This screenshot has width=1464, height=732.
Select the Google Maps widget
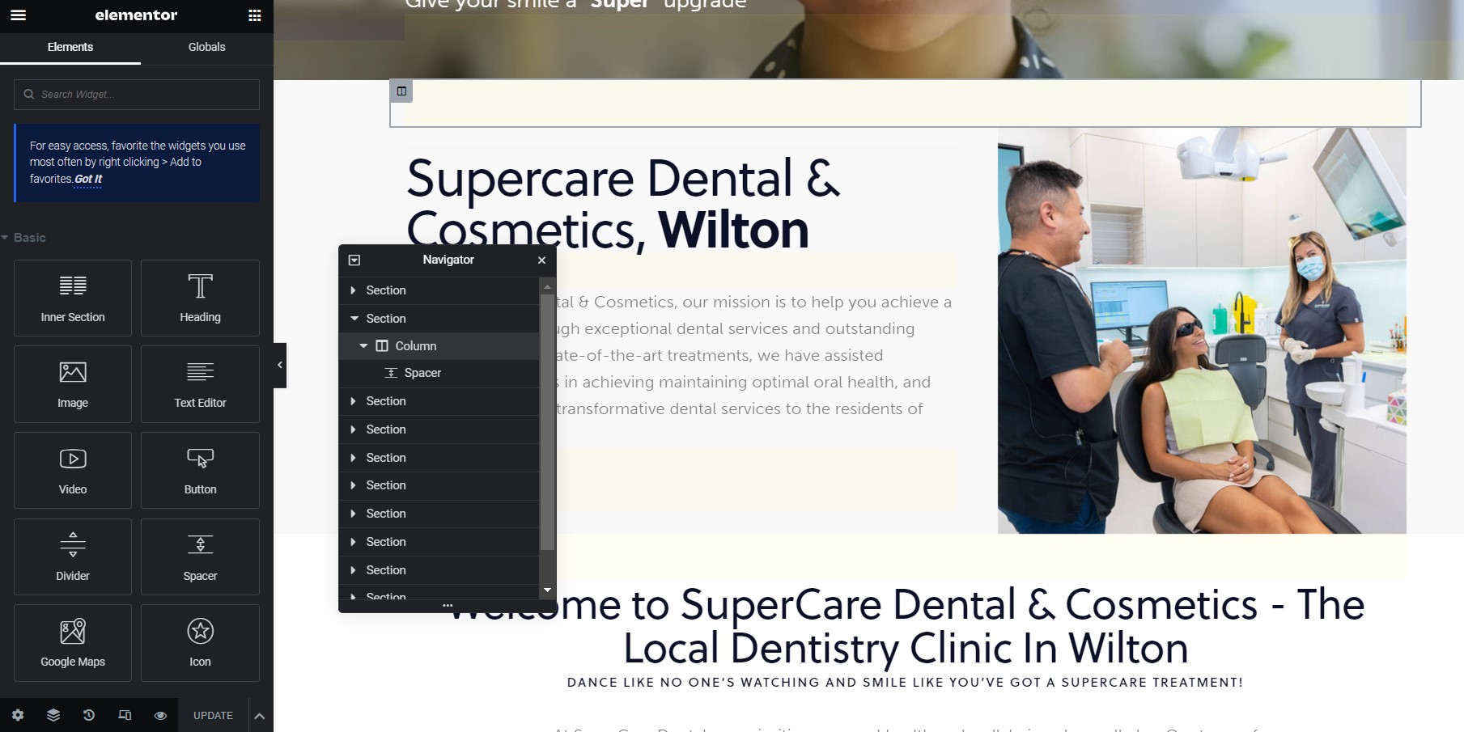(73, 643)
